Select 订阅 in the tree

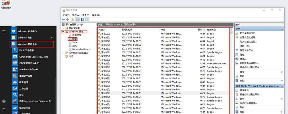click(x=71, y=56)
